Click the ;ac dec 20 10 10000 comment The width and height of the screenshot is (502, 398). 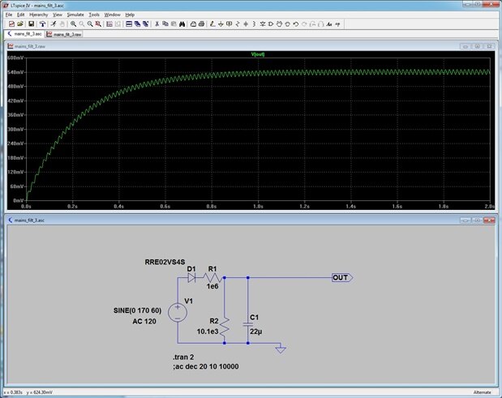(x=205, y=366)
